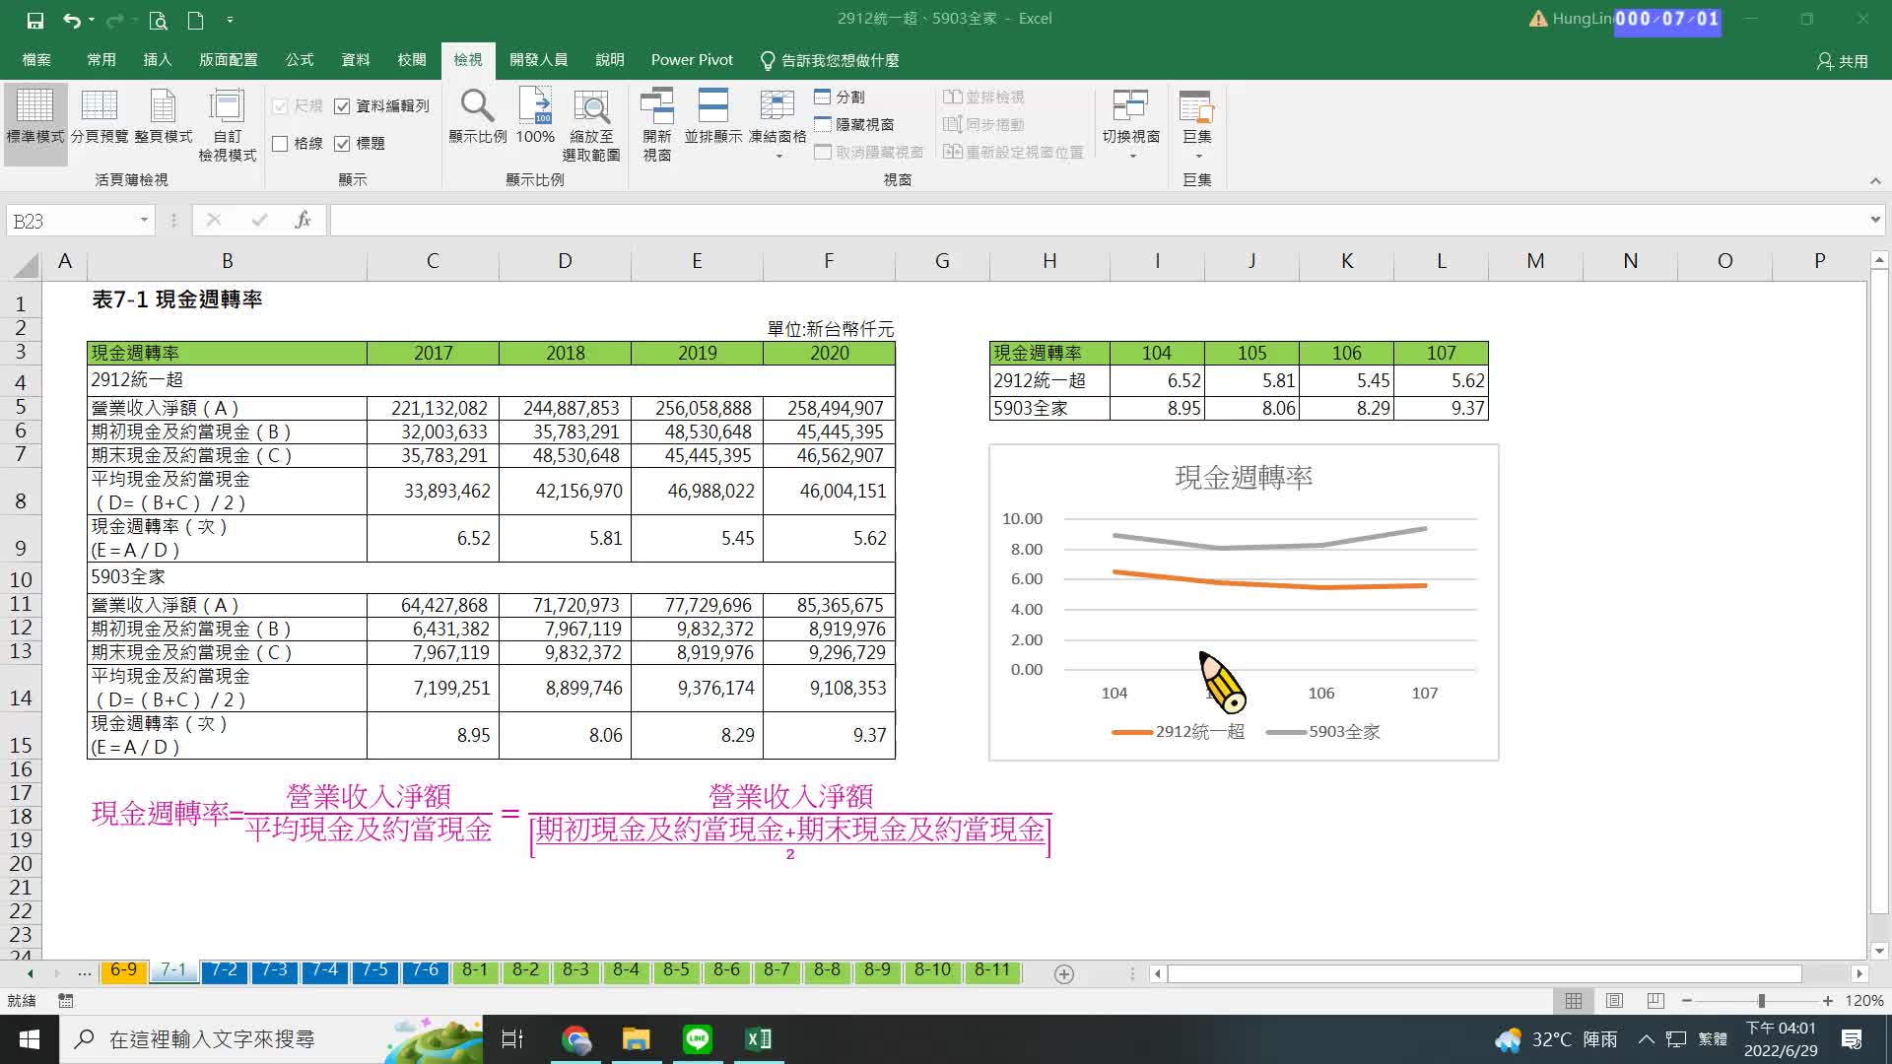The image size is (1892, 1064).
Task: Click 並排顯示 Arrange All icon
Action: (x=712, y=118)
